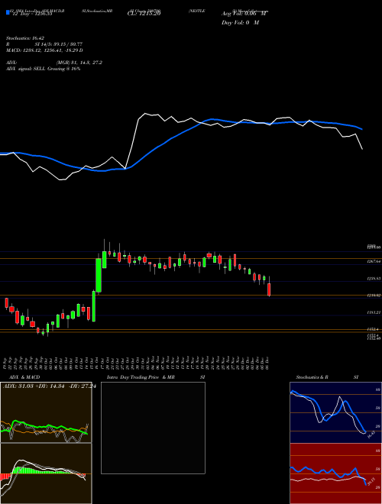Viewport: 382px width, 504px height.
Task: Click the '12 Day = 1256.33' SMA label
Action: click(33, 14)
